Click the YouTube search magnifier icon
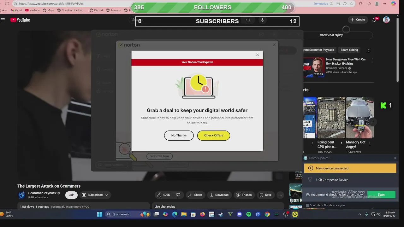The width and height of the screenshot is (404, 227). click(248, 20)
